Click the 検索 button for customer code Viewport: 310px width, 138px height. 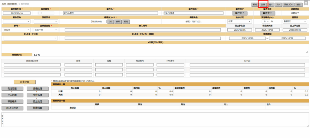117,21
